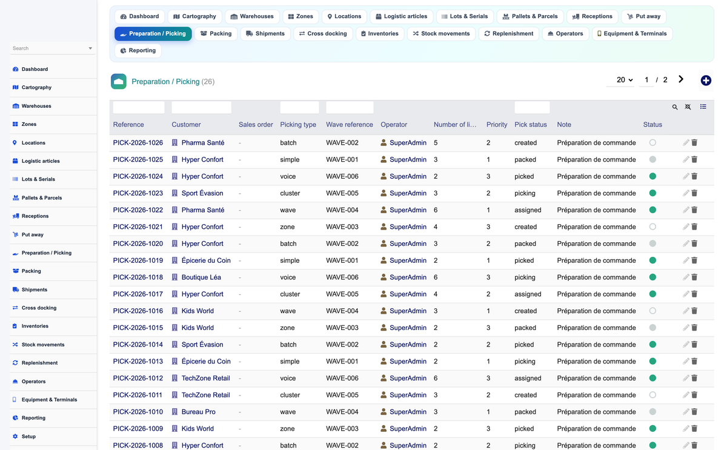This screenshot has width=727, height=450.
Task: Open customer TechZone Retail in PICK-2026-1011 row
Action: coord(205,395)
